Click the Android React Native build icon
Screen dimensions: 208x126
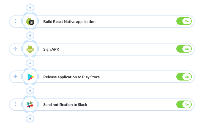(30, 21)
